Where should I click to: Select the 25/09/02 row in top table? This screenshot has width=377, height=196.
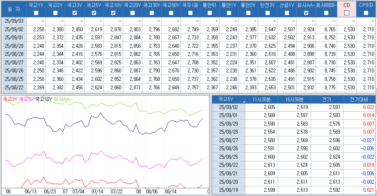coord(14,29)
